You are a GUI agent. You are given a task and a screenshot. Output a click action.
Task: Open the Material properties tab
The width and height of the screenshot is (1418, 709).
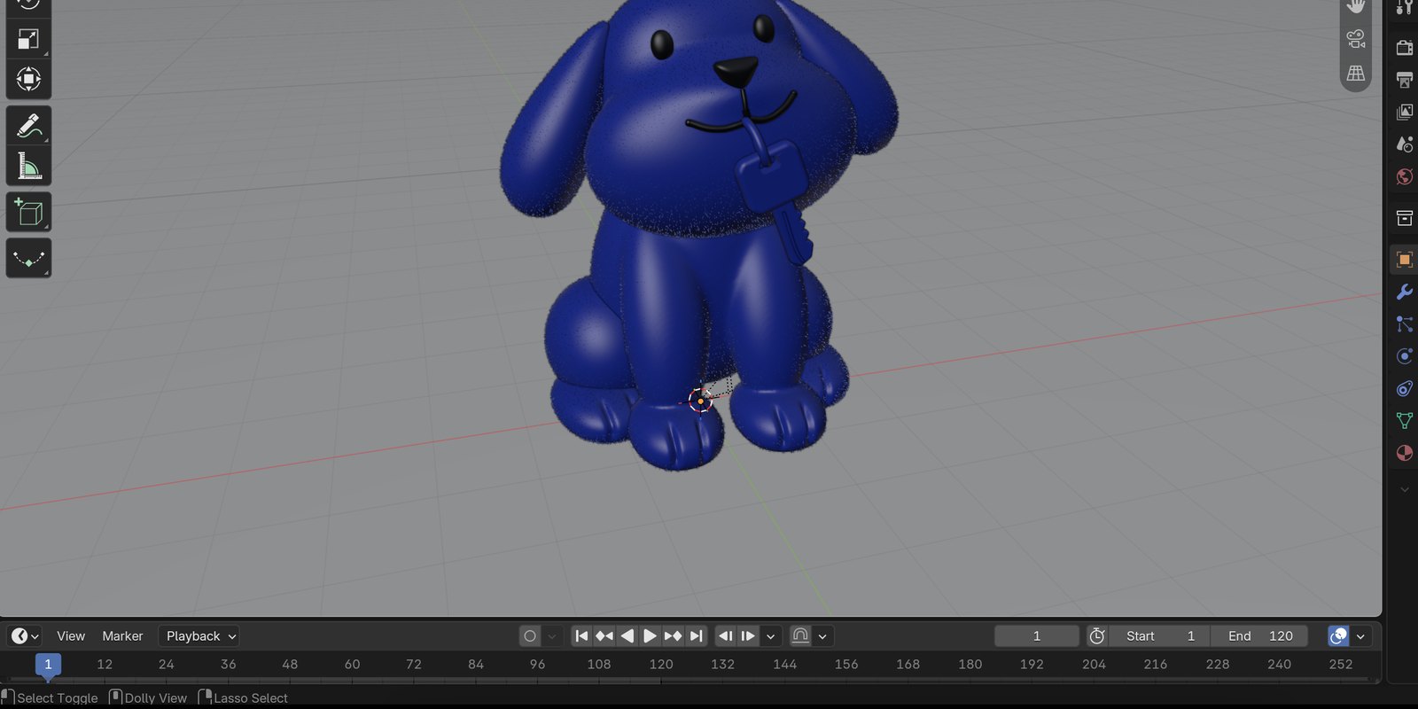[x=1405, y=453]
